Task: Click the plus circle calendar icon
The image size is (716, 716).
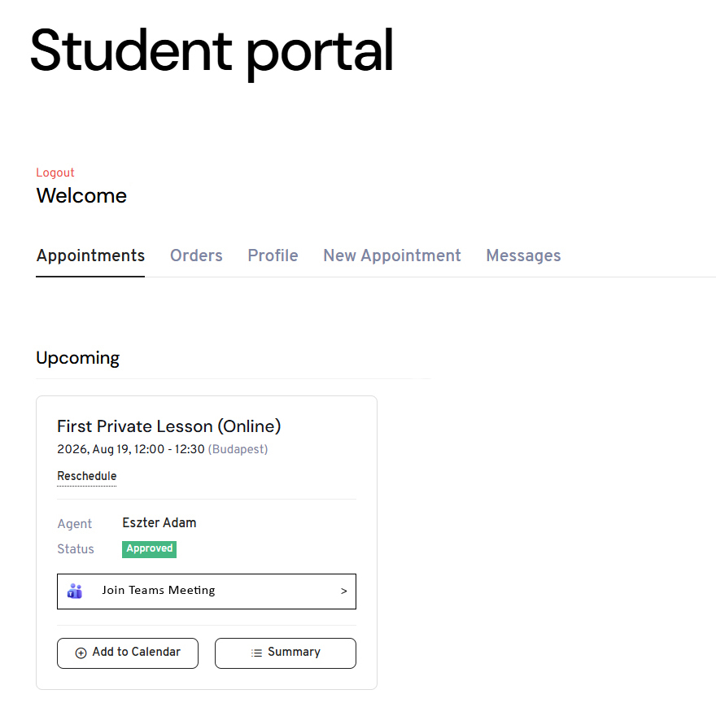Action: pos(81,653)
